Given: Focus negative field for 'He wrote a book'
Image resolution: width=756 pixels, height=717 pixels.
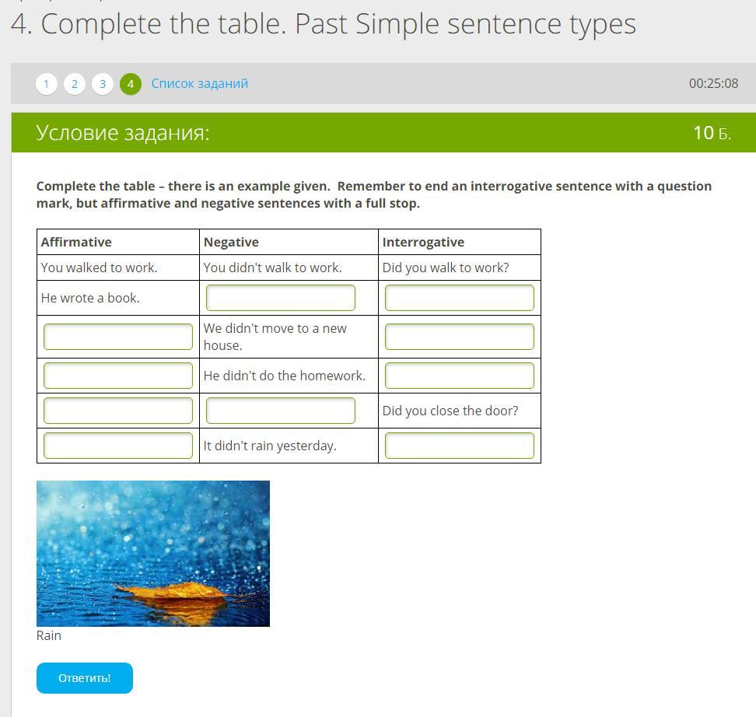Looking at the screenshot, I should [x=281, y=298].
